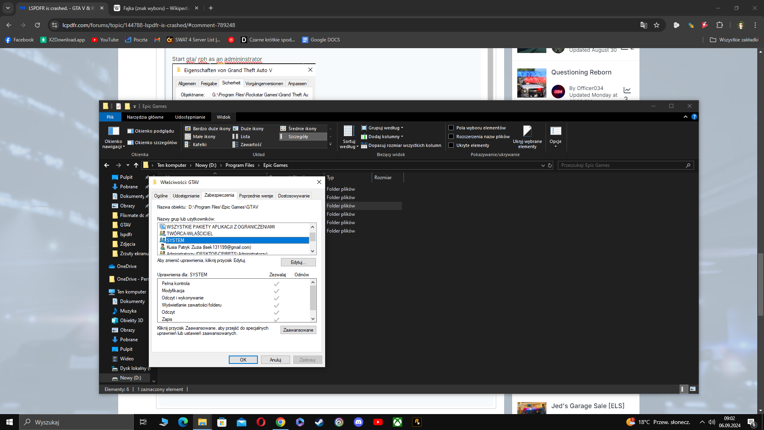Open Steam from the taskbar

pos(319,422)
